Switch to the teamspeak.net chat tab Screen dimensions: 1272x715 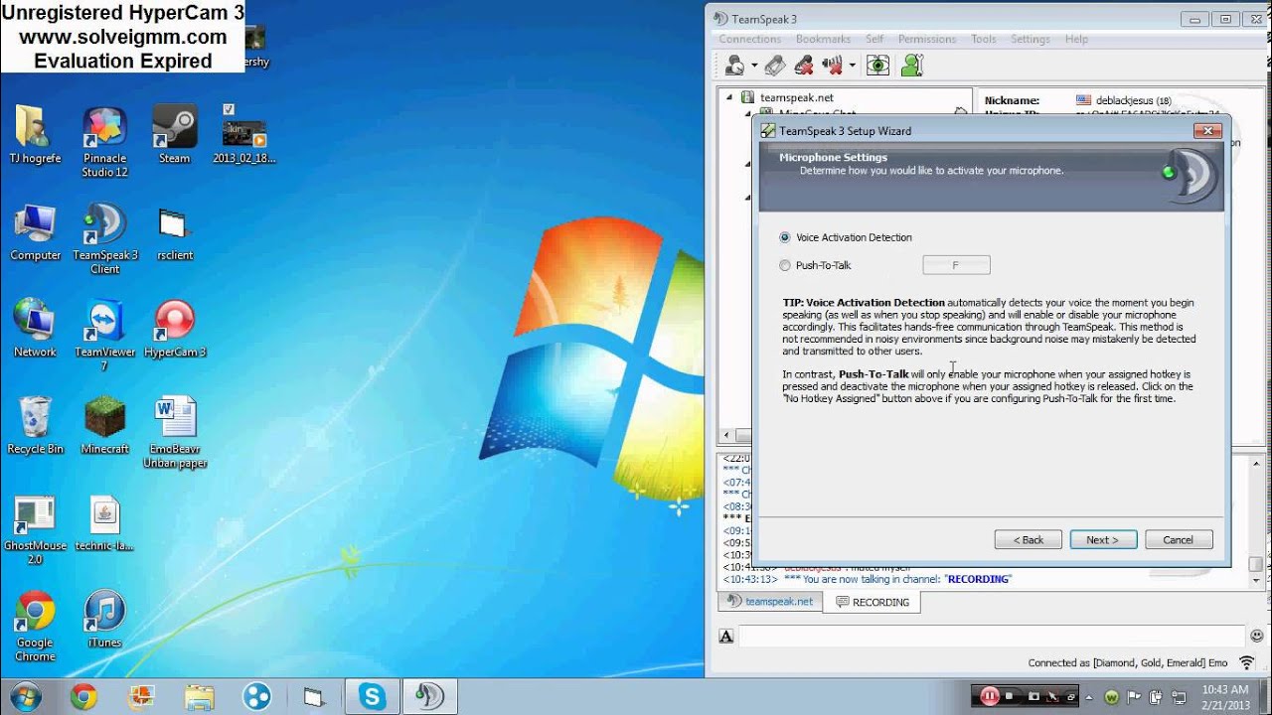click(770, 602)
